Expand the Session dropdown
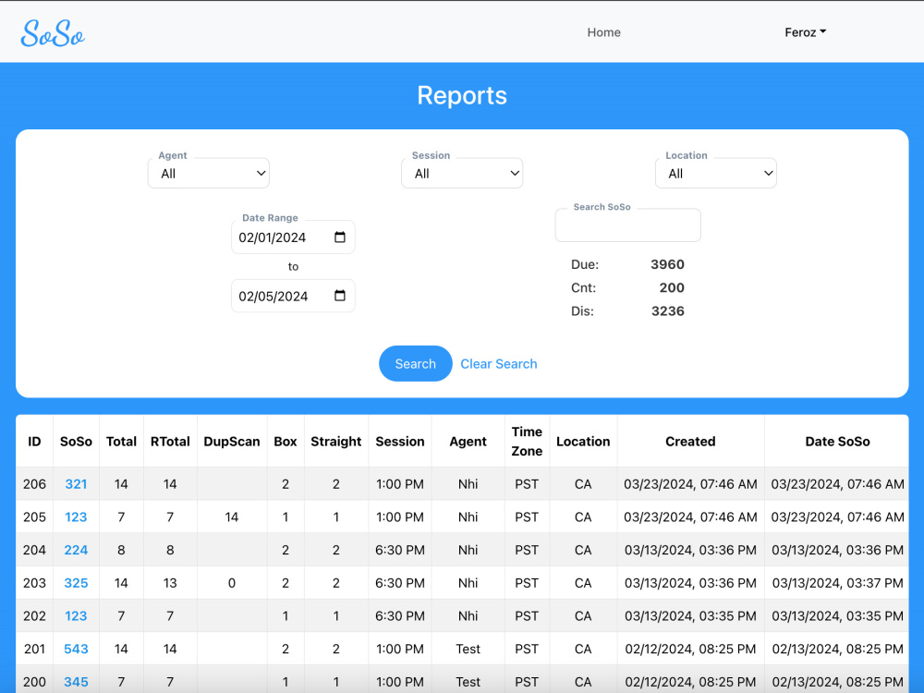This screenshot has height=693, width=924. pyautogui.click(x=462, y=174)
